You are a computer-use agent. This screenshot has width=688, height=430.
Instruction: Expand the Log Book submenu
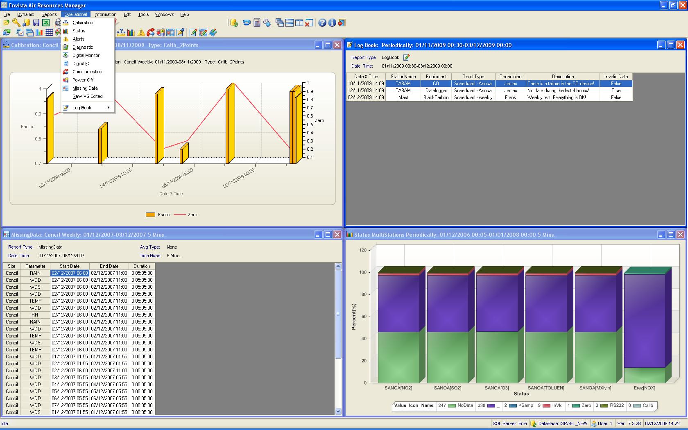(82, 107)
